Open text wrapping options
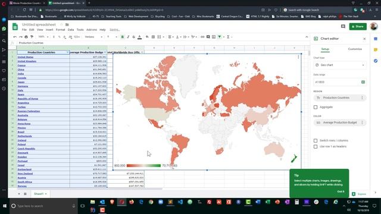The image size is (381, 214). (185, 37)
